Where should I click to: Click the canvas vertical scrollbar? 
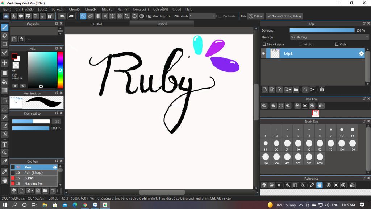[x=256, y=102]
